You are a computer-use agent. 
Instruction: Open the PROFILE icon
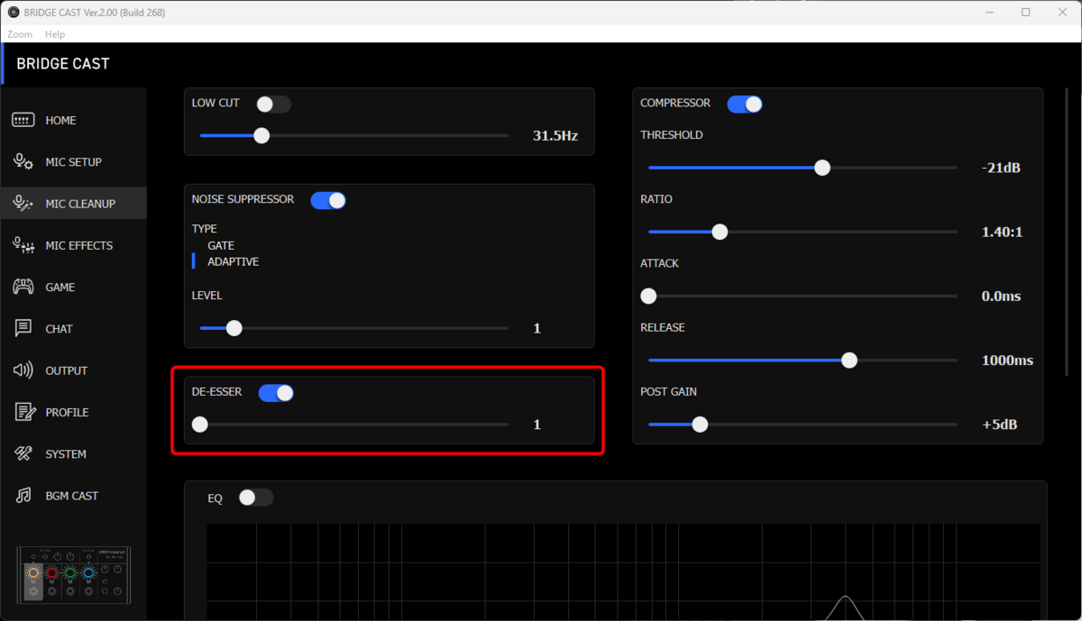coord(24,412)
